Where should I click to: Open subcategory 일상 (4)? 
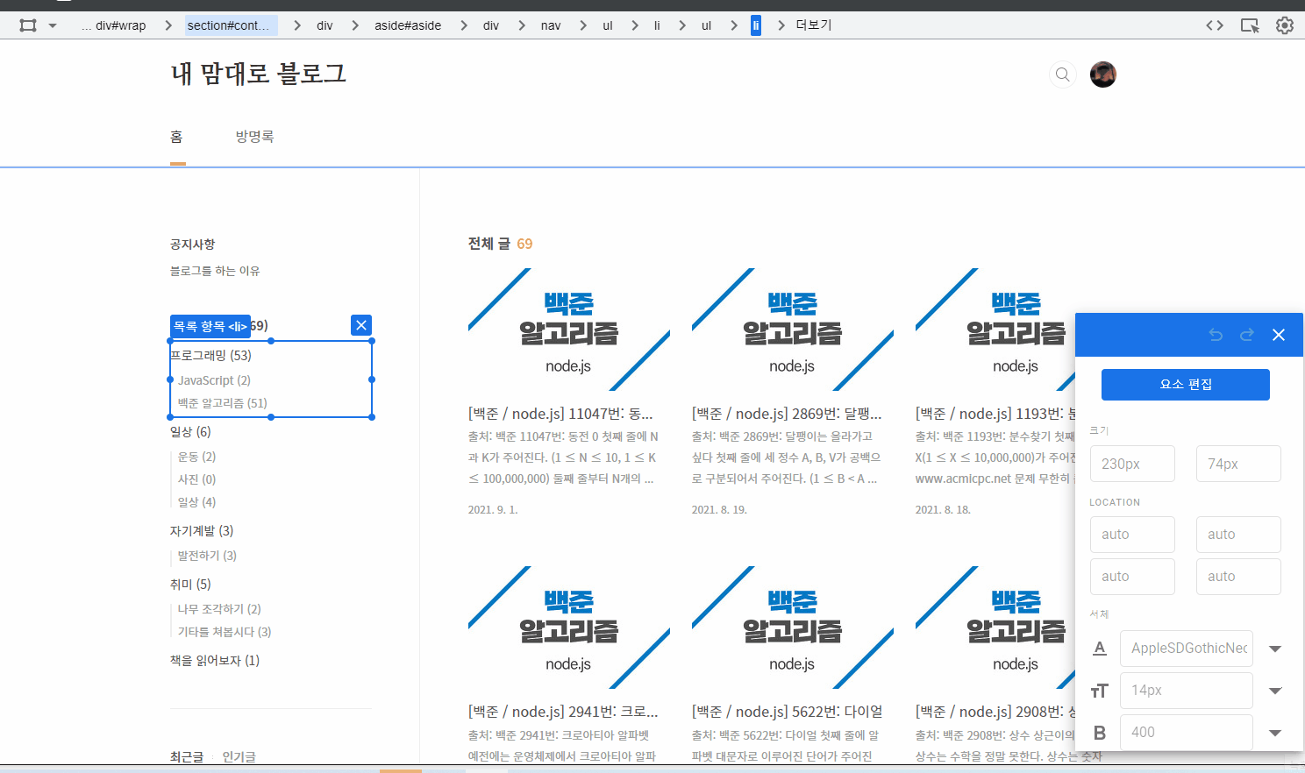click(x=196, y=502)
